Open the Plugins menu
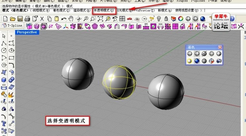 tap(182, 1)
